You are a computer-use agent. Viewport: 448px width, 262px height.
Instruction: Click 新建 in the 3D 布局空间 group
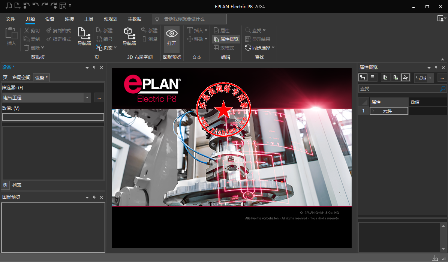pyautogui.click(x=150, y=30)
